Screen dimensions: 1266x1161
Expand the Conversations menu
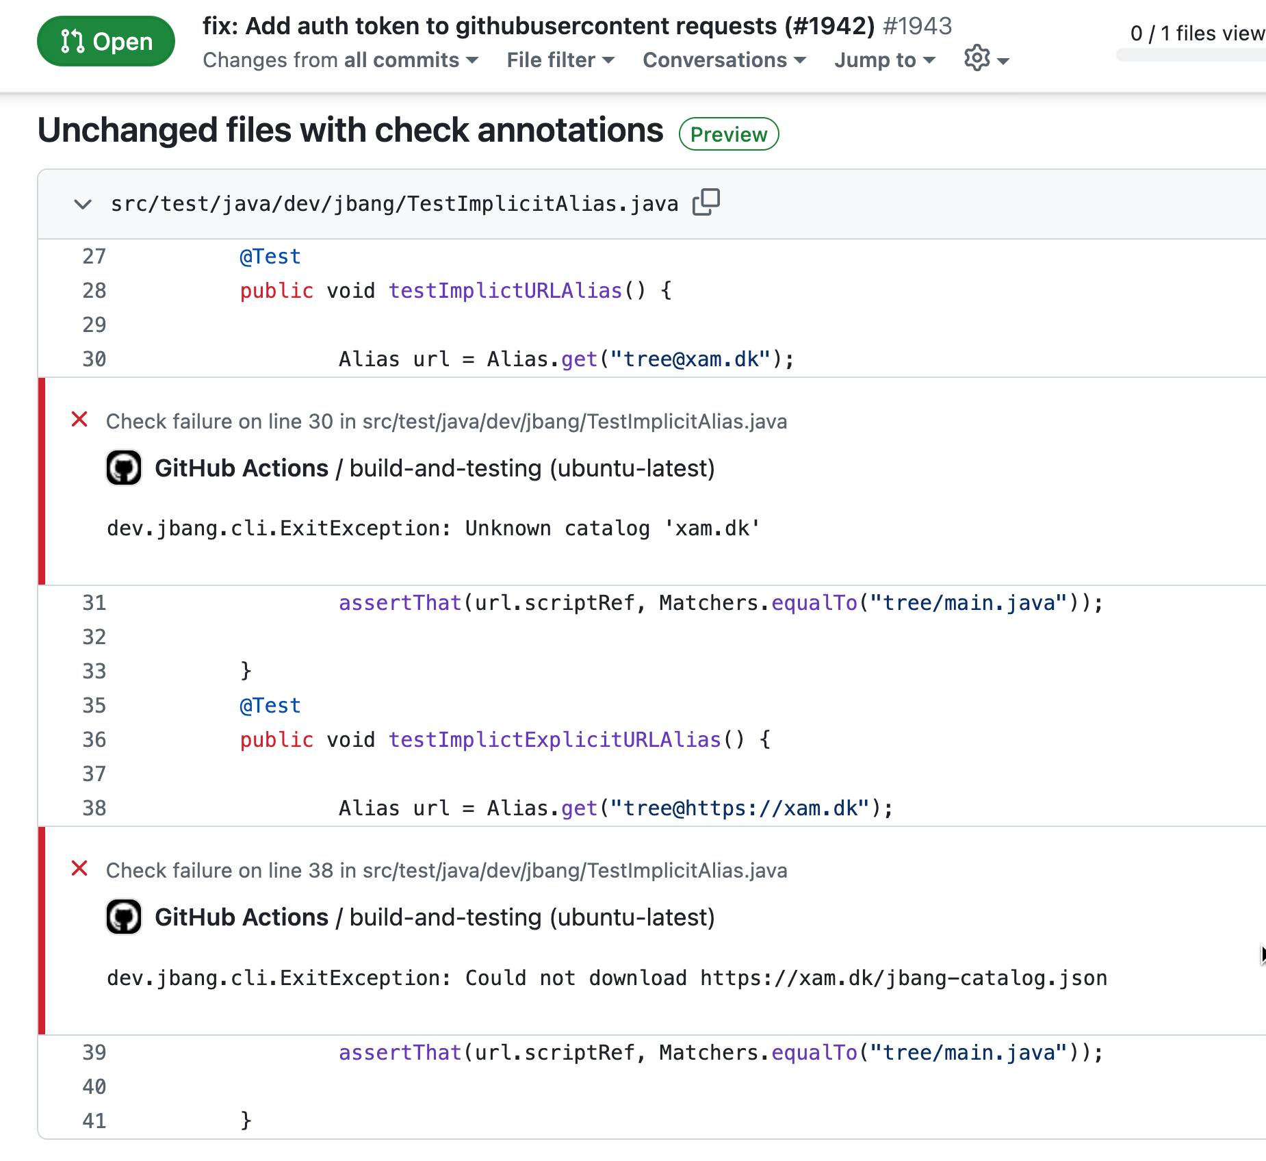(x=724, y=60)
